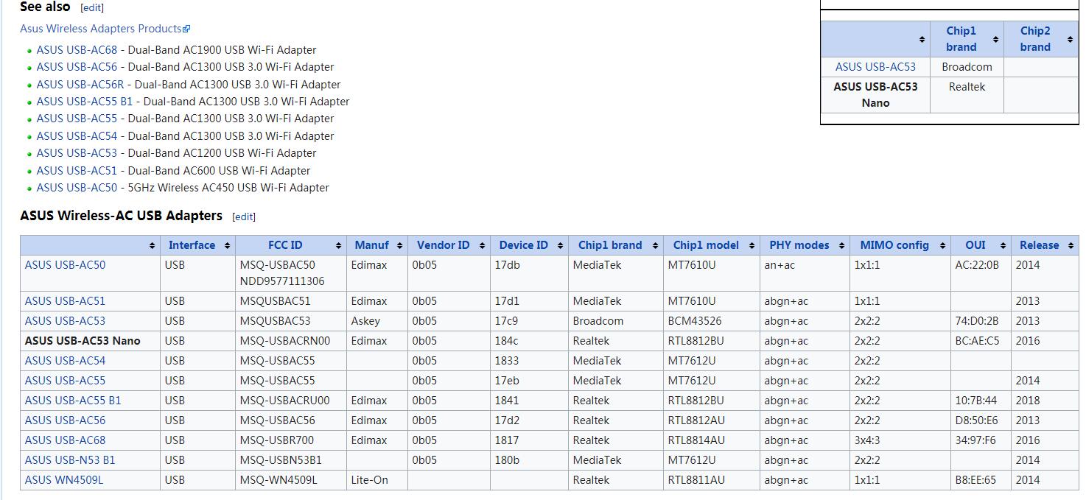Open ASUS USB-AC55 B1 link in main table
Screen dimensions: 1086x500
tap(73, 401)
